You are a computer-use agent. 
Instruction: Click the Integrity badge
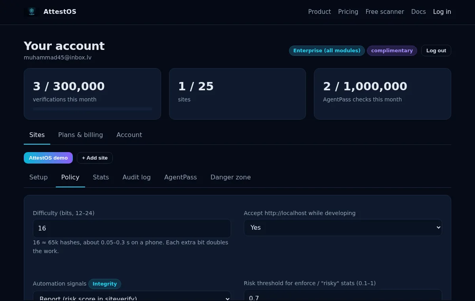(104, 284)
